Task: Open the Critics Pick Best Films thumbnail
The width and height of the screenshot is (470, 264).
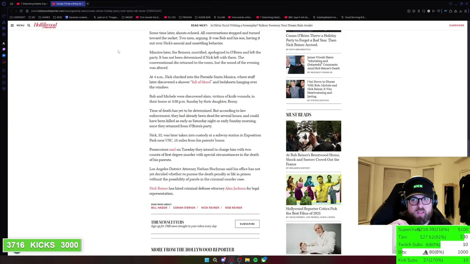Action: pos(314,190)
